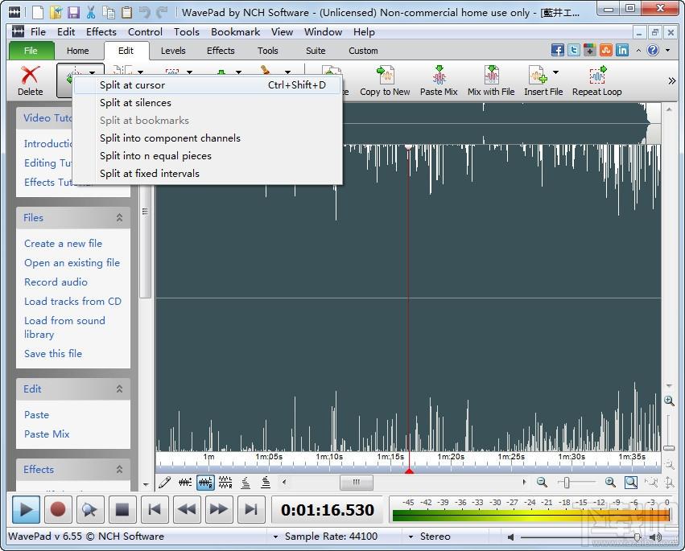Click the Undo arrow icon
The height and width of the screenshot is (551, 685).
click(145, 12)
